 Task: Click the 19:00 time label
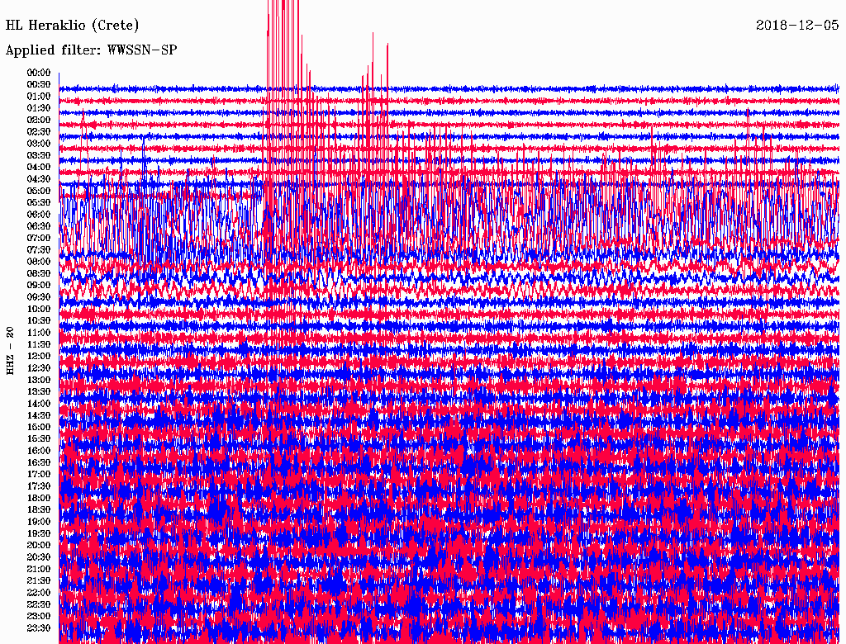pyautogui.click(x=39, y=522)
